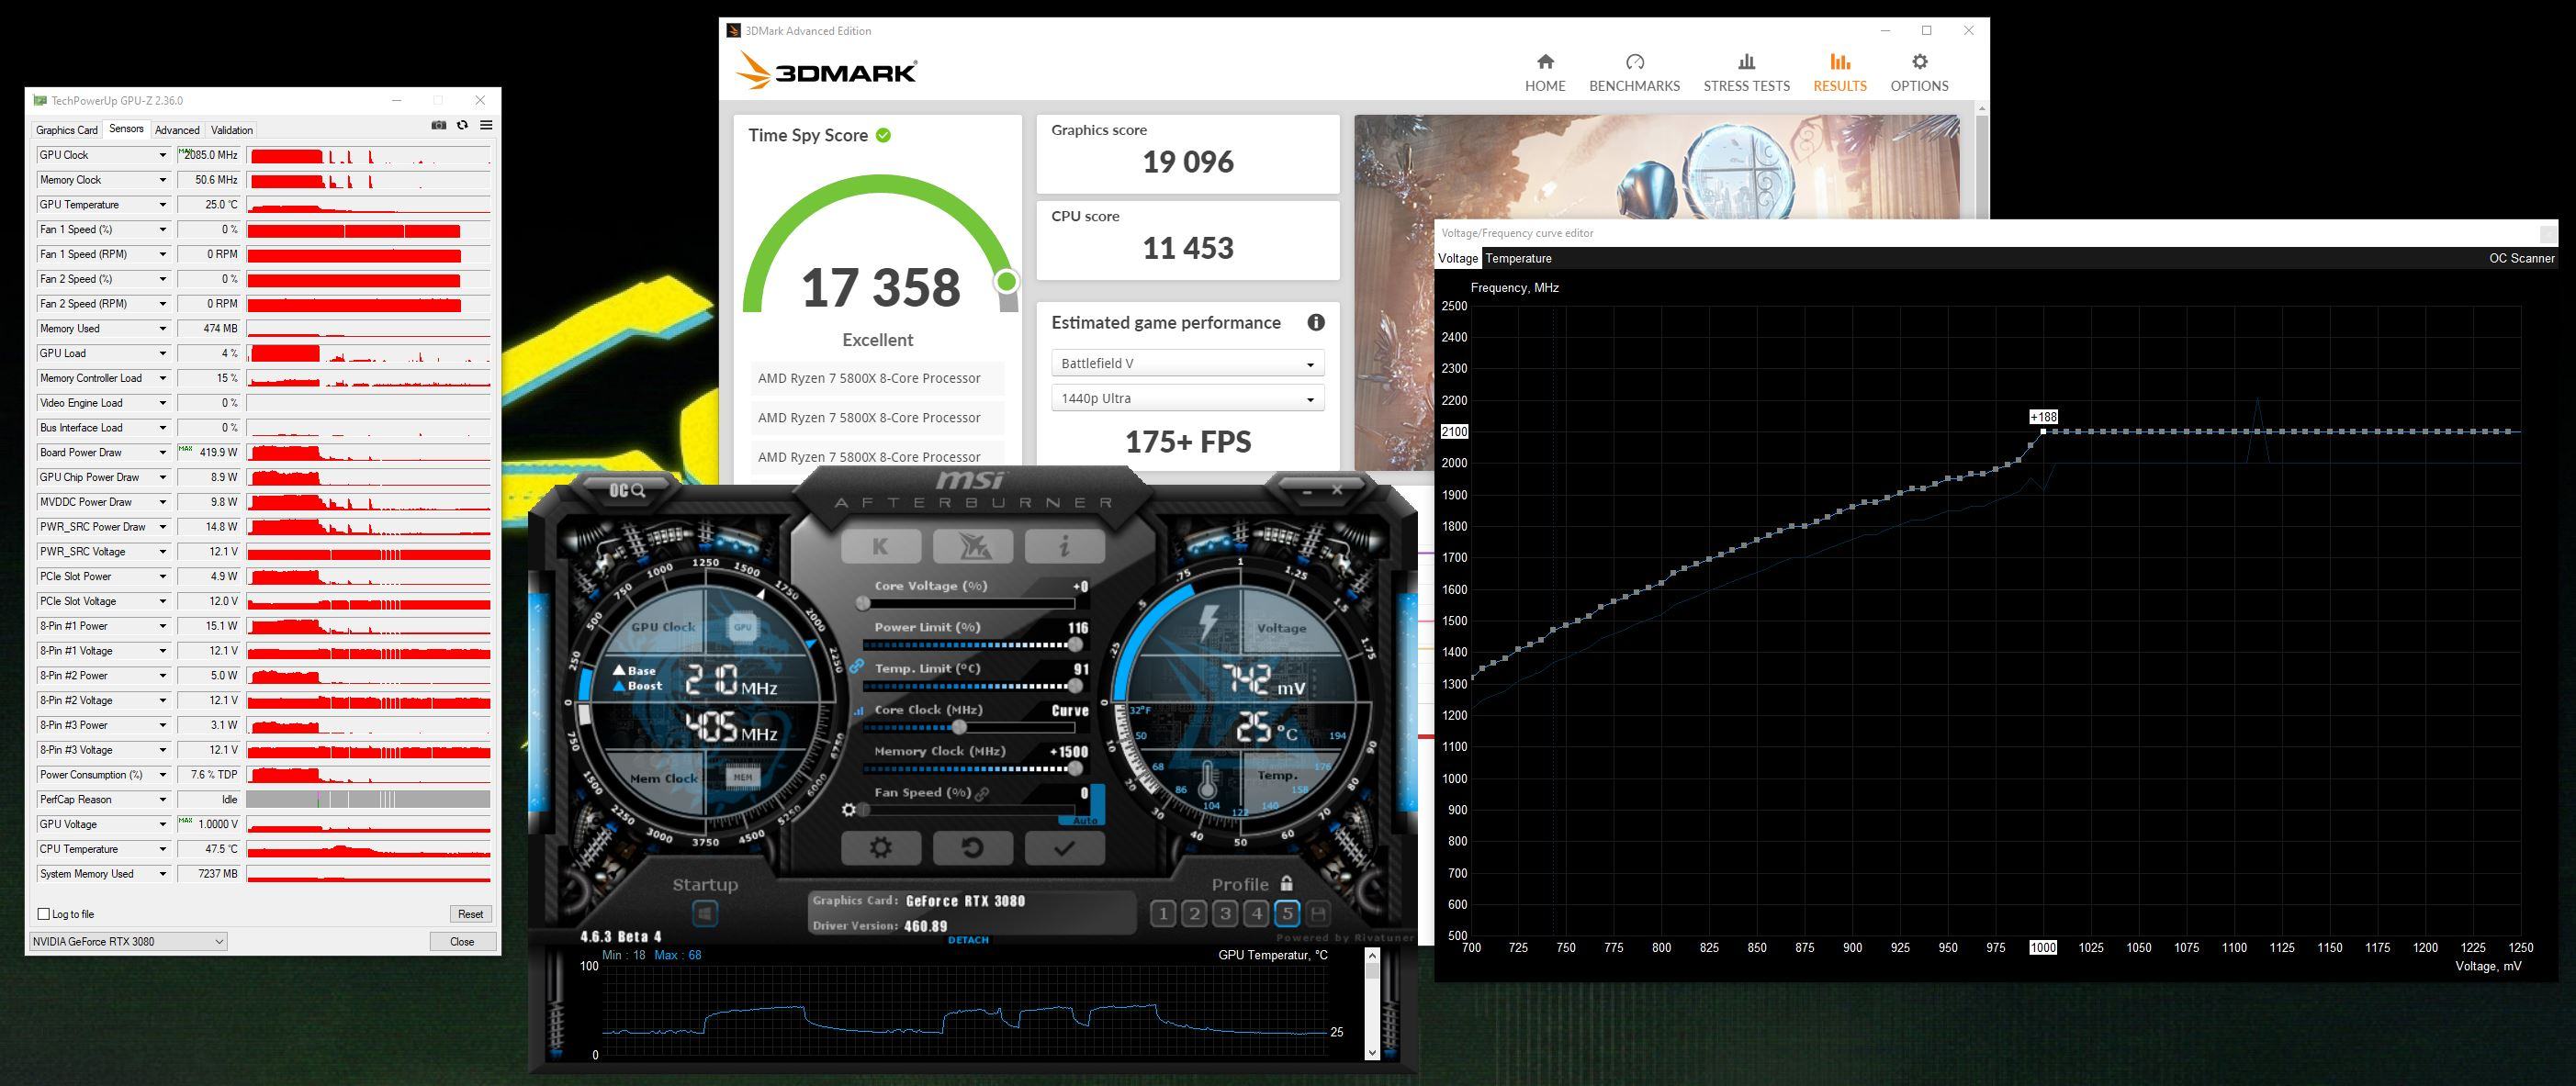Viewport: 2576px width, 1086px height.
Task: Select Afterburner profile slot 2
Action: [x=1194, y=913]
